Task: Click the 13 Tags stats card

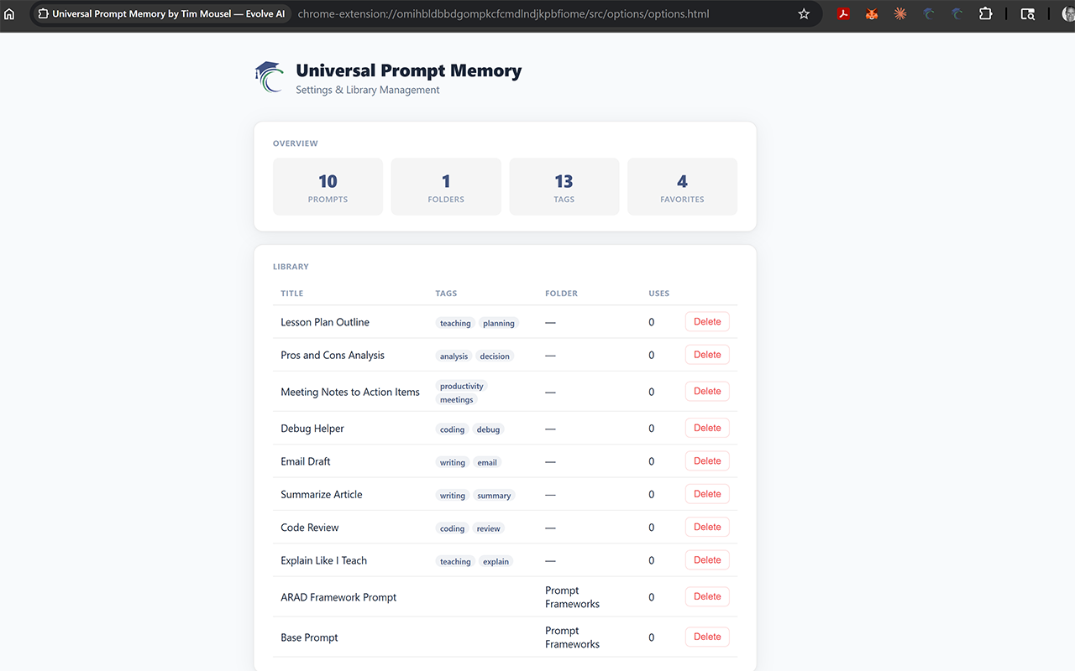Action: coord(564,186)
